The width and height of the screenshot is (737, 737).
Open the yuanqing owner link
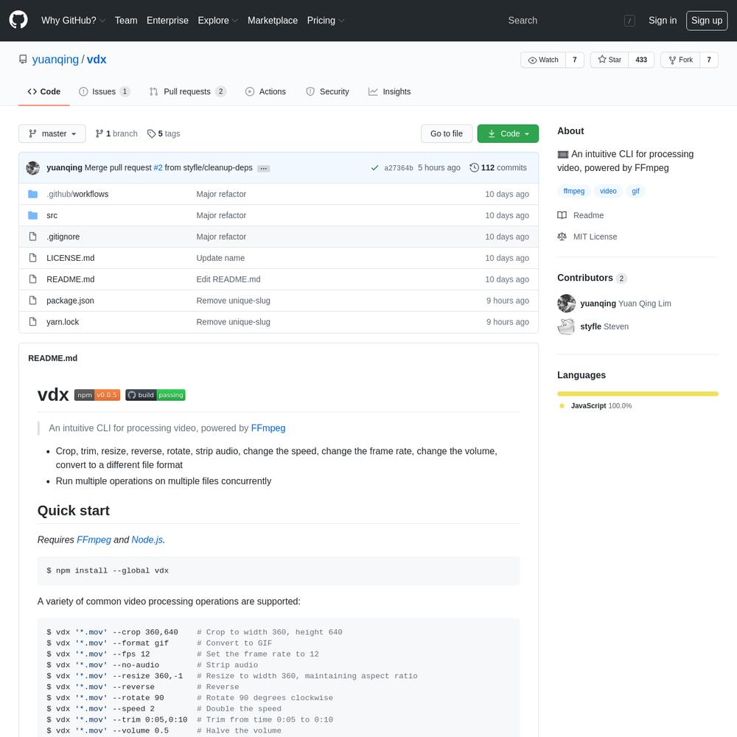55,59
